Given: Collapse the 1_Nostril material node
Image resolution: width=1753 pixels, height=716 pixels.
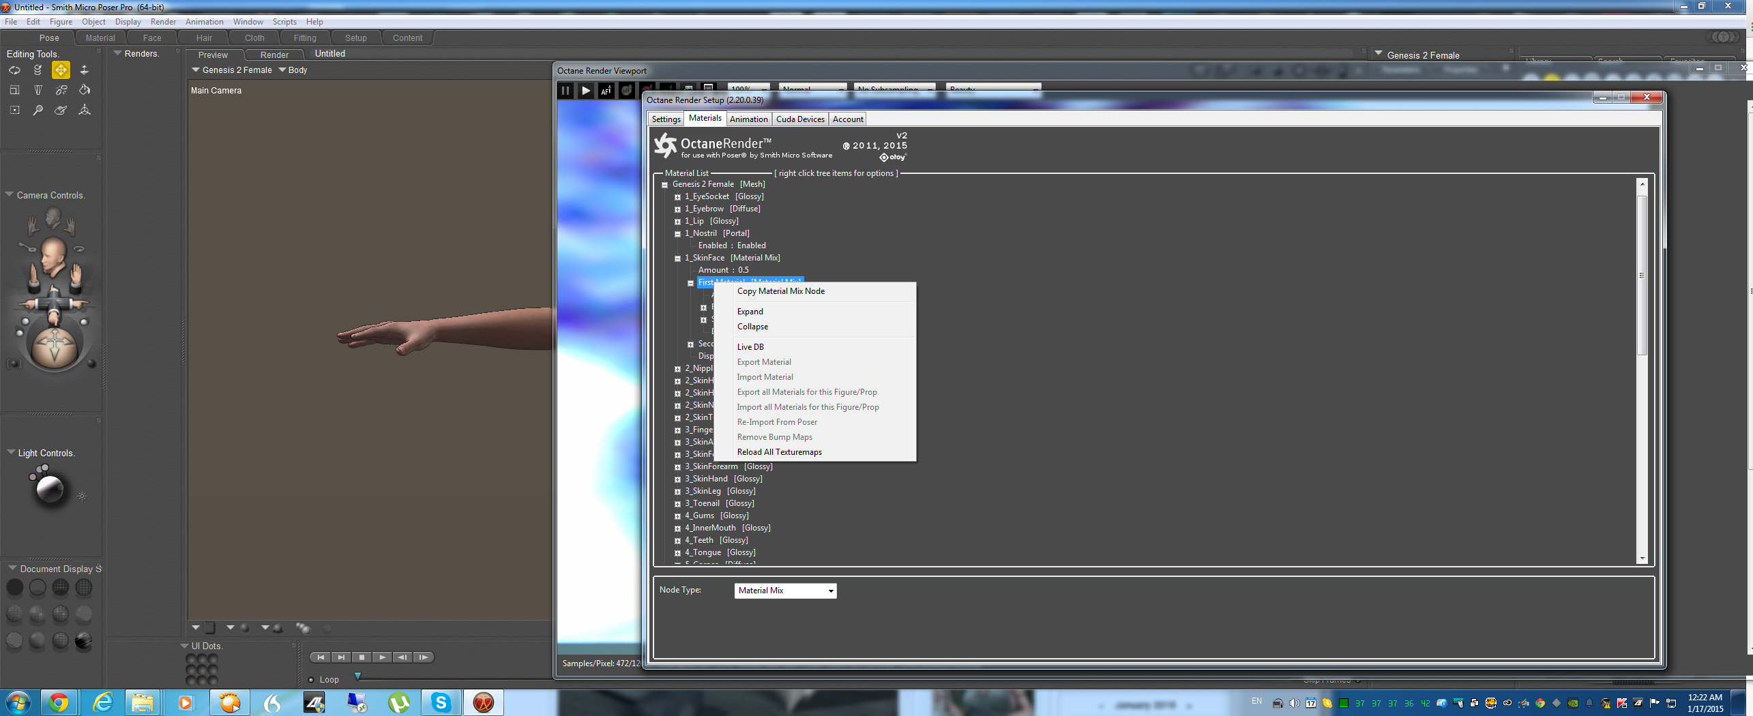Looking at the screenshot, I should 677,234.
